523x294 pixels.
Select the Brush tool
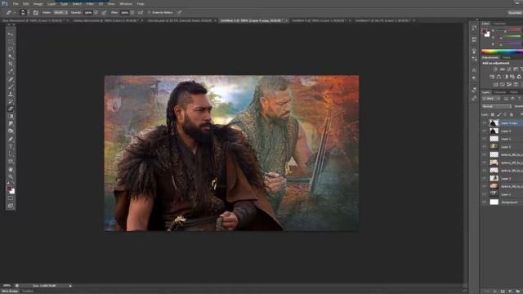coord(11,87)
